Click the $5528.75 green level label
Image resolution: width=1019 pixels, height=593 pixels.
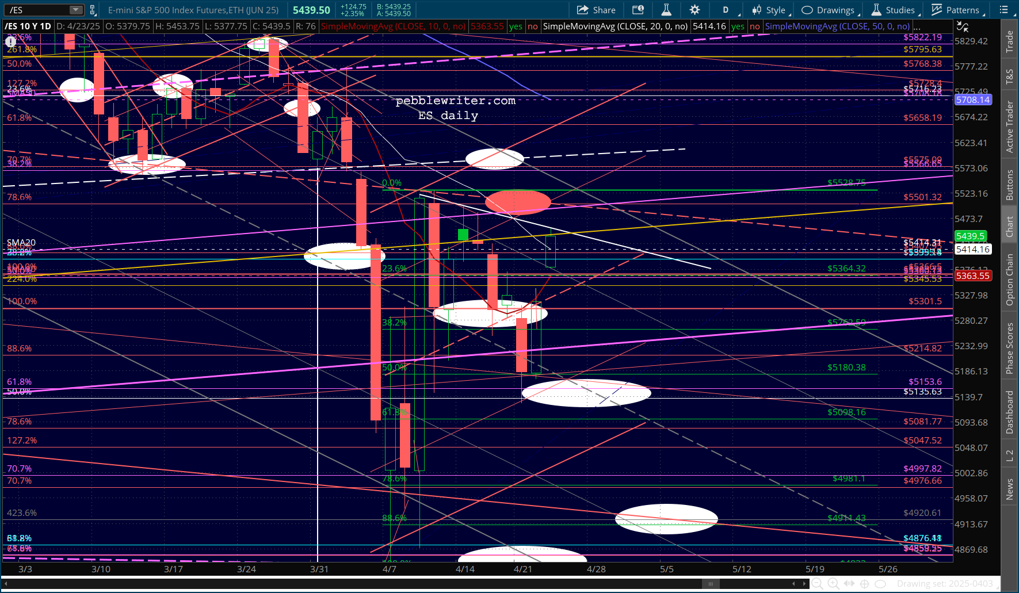(846, 182)
